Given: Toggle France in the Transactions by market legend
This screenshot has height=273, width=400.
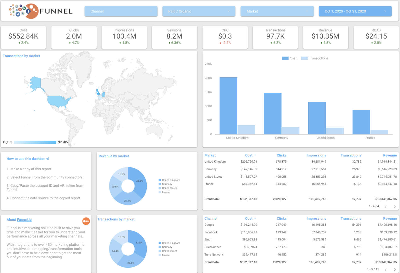Looking at the screenshot, I should (x=165, y=255).
